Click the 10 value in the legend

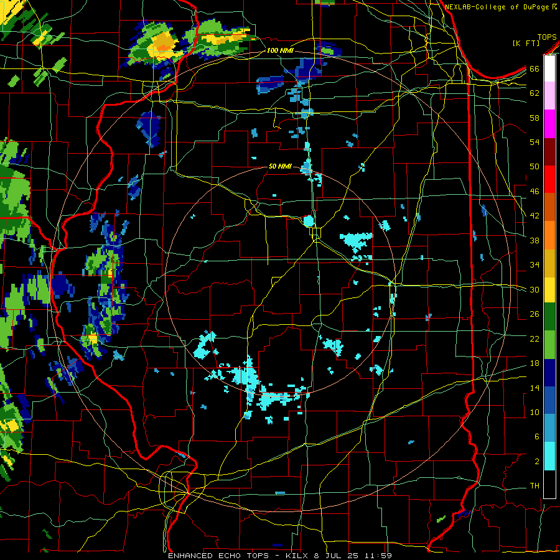pos(534,412)
